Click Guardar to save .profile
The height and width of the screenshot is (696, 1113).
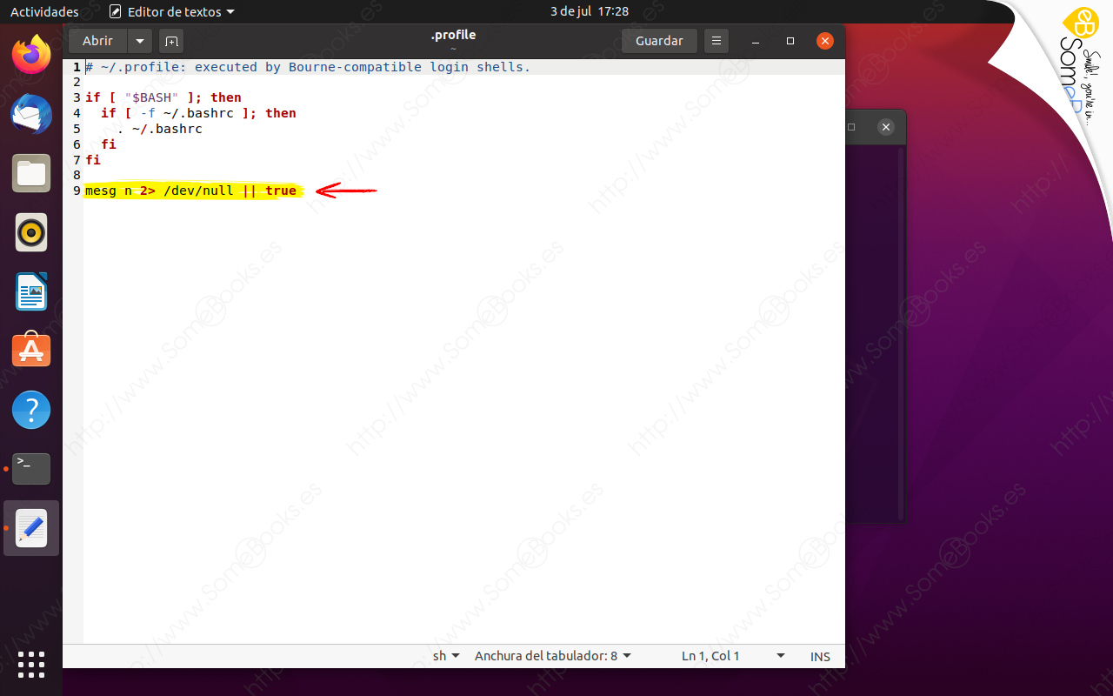point(659,41)
